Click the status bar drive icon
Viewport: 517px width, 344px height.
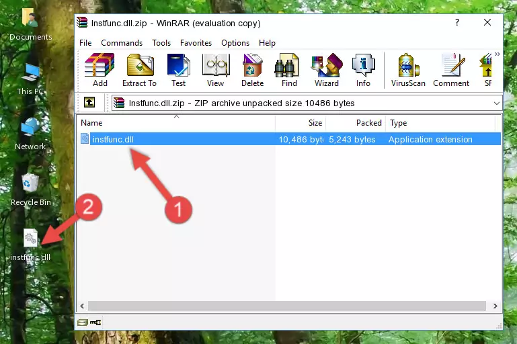click(83, 322)
